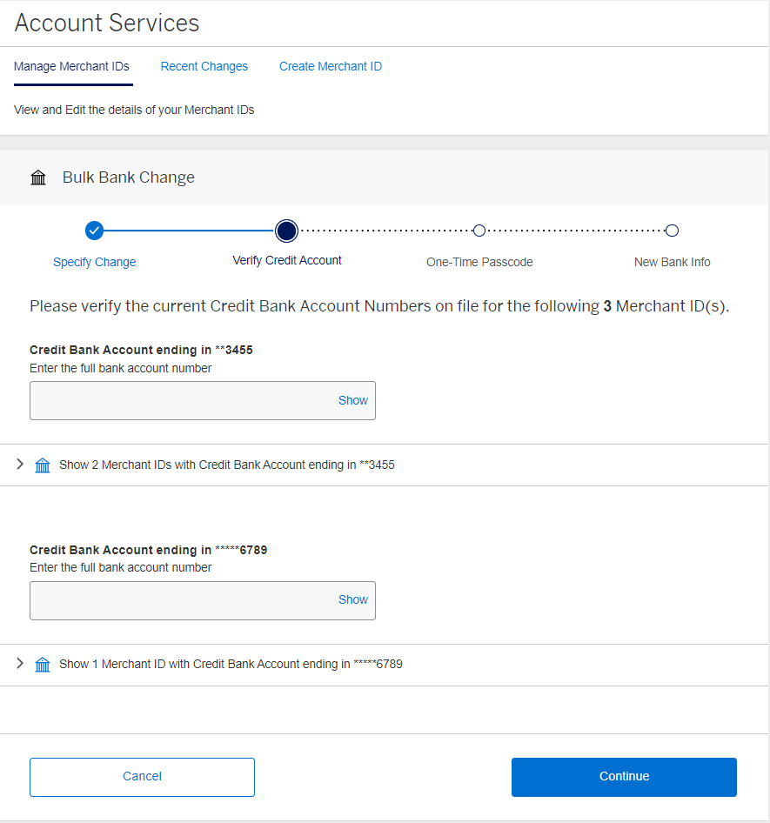
Task: Click the filled Verify Credit Account step circle
Action: click(x=286, y=231)
